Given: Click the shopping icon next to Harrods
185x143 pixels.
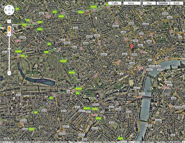Looking at the screenshot, I should [47, 103].
